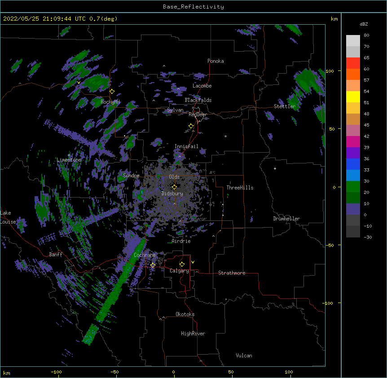Click the yellow diamond marker above RockyMH
Viewport: 387px width, 378px height.
pos(112,92)
